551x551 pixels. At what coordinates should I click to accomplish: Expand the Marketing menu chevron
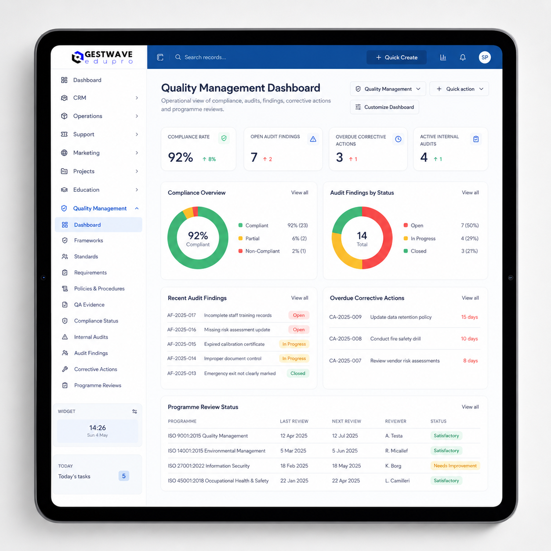[x=137, y=153]
